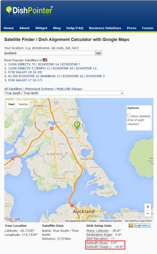Select 110W DIRECTV 5 (TEMPO 1) link
This screenshot has height=254, width=157.
coord(29,68)
